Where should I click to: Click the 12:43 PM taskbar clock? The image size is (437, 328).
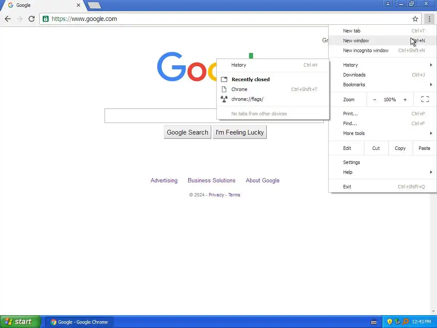pos(421,322)
